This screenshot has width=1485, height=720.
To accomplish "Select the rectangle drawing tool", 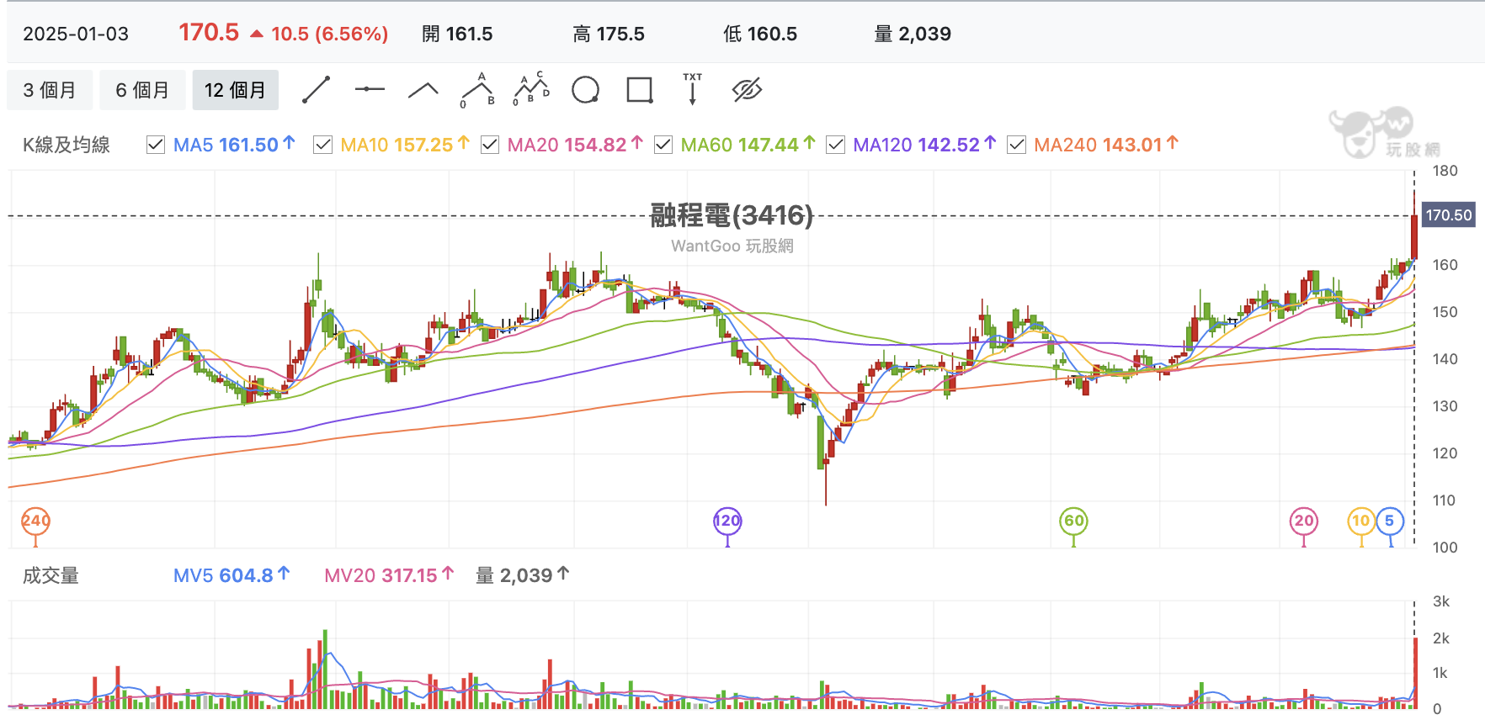I will point(640,89).
